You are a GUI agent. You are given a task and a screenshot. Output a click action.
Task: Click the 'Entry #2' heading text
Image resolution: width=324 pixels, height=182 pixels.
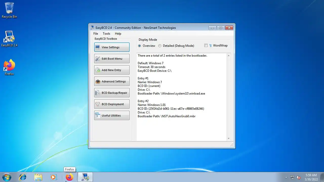pyautogui.click(x=143, y=101)
